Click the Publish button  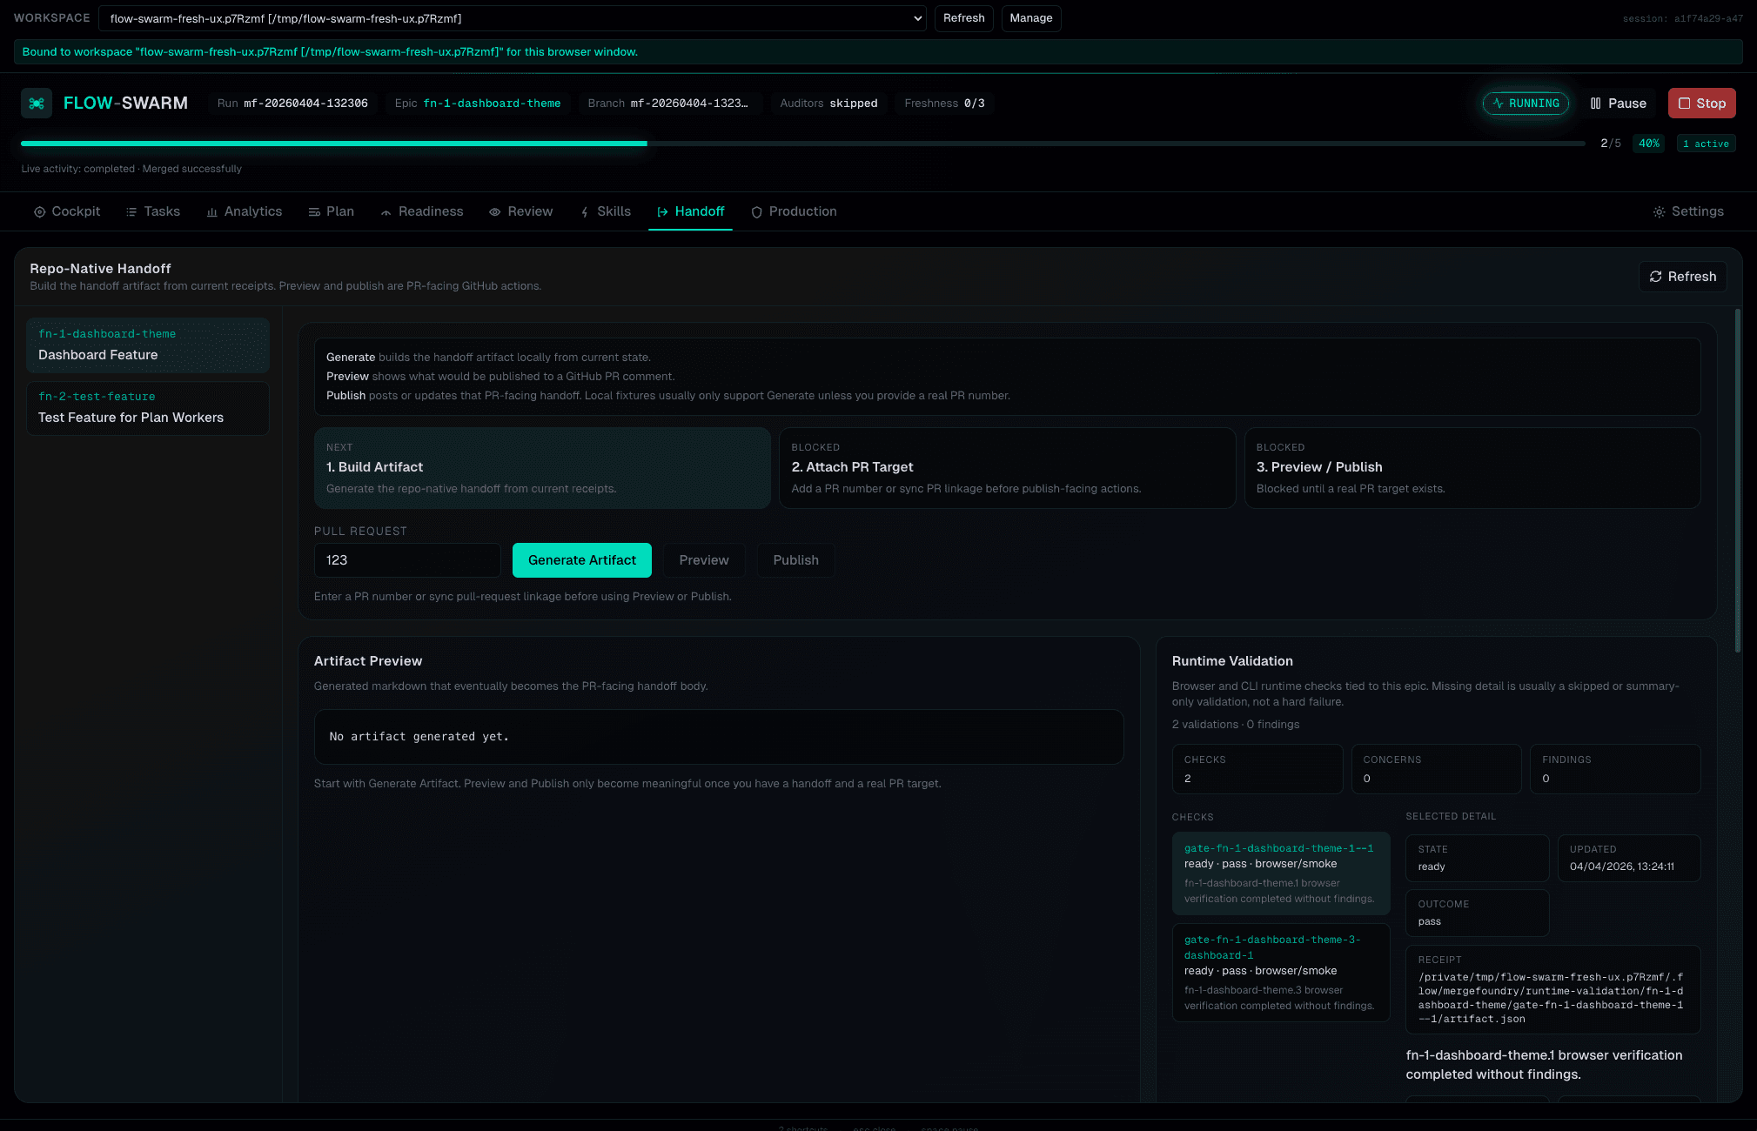(x=795, y=560)
